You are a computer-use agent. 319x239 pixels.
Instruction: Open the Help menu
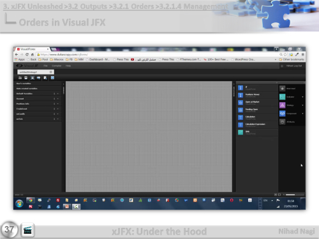(x=68, y=66)
